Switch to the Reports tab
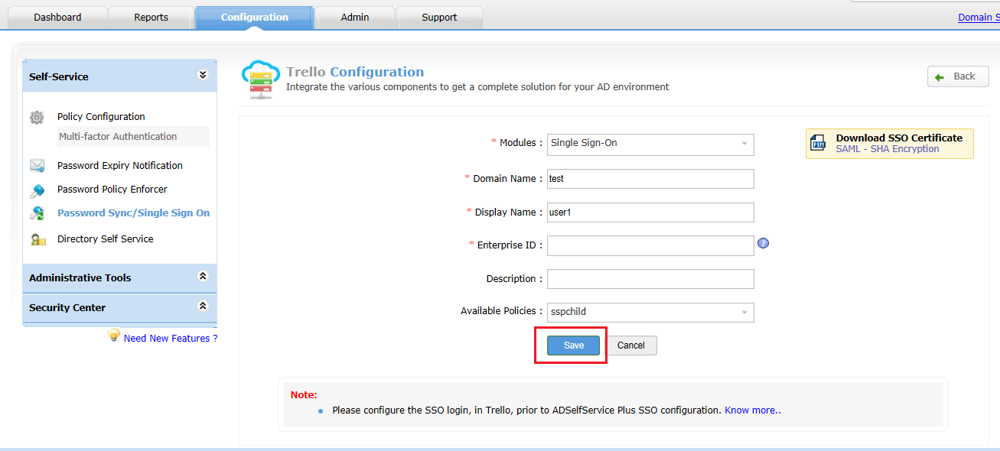The width and height of the screenshot is (1000, 451). [151, 18]
